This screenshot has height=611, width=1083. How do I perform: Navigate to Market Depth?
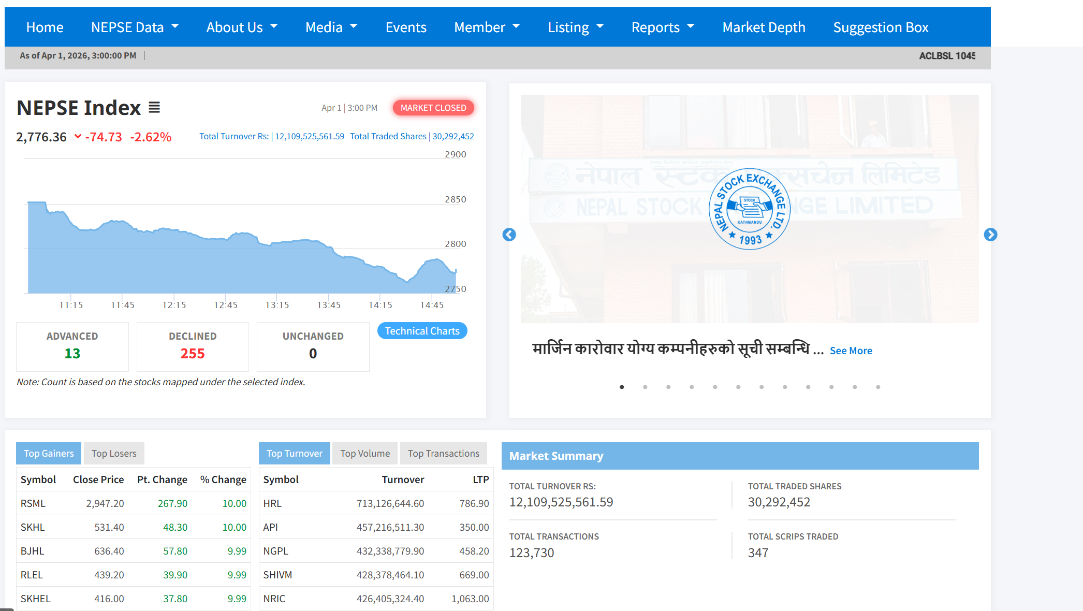point(764,27)
